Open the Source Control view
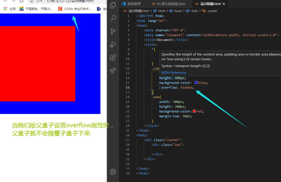 click(x=113, y=31)
